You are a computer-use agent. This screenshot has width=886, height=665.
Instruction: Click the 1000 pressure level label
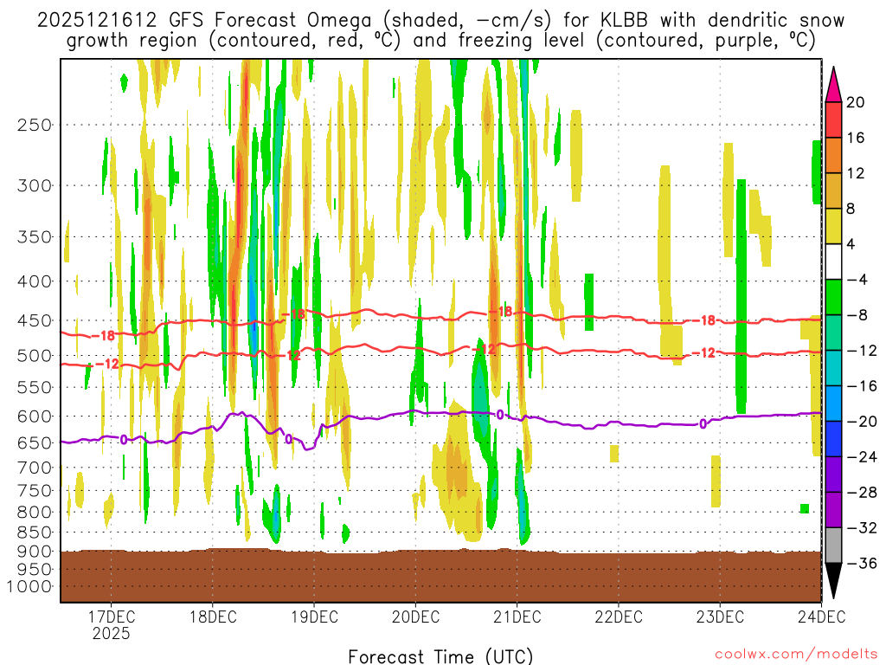pyautogui.click(x=30, y=587)
